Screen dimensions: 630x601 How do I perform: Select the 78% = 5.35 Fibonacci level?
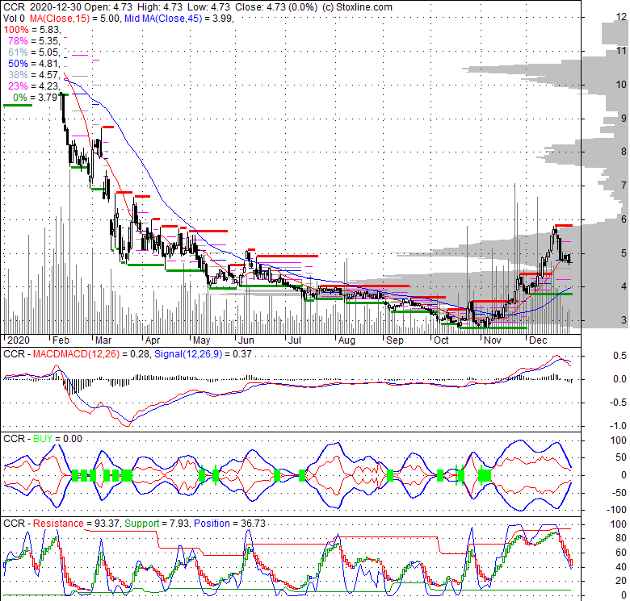point(34,41)
